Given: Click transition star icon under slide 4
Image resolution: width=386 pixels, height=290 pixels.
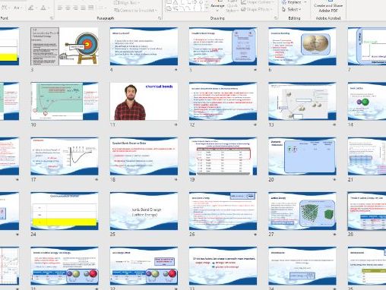Looking at the screenshot, I should pyautogui.click(x=176, y=70).
